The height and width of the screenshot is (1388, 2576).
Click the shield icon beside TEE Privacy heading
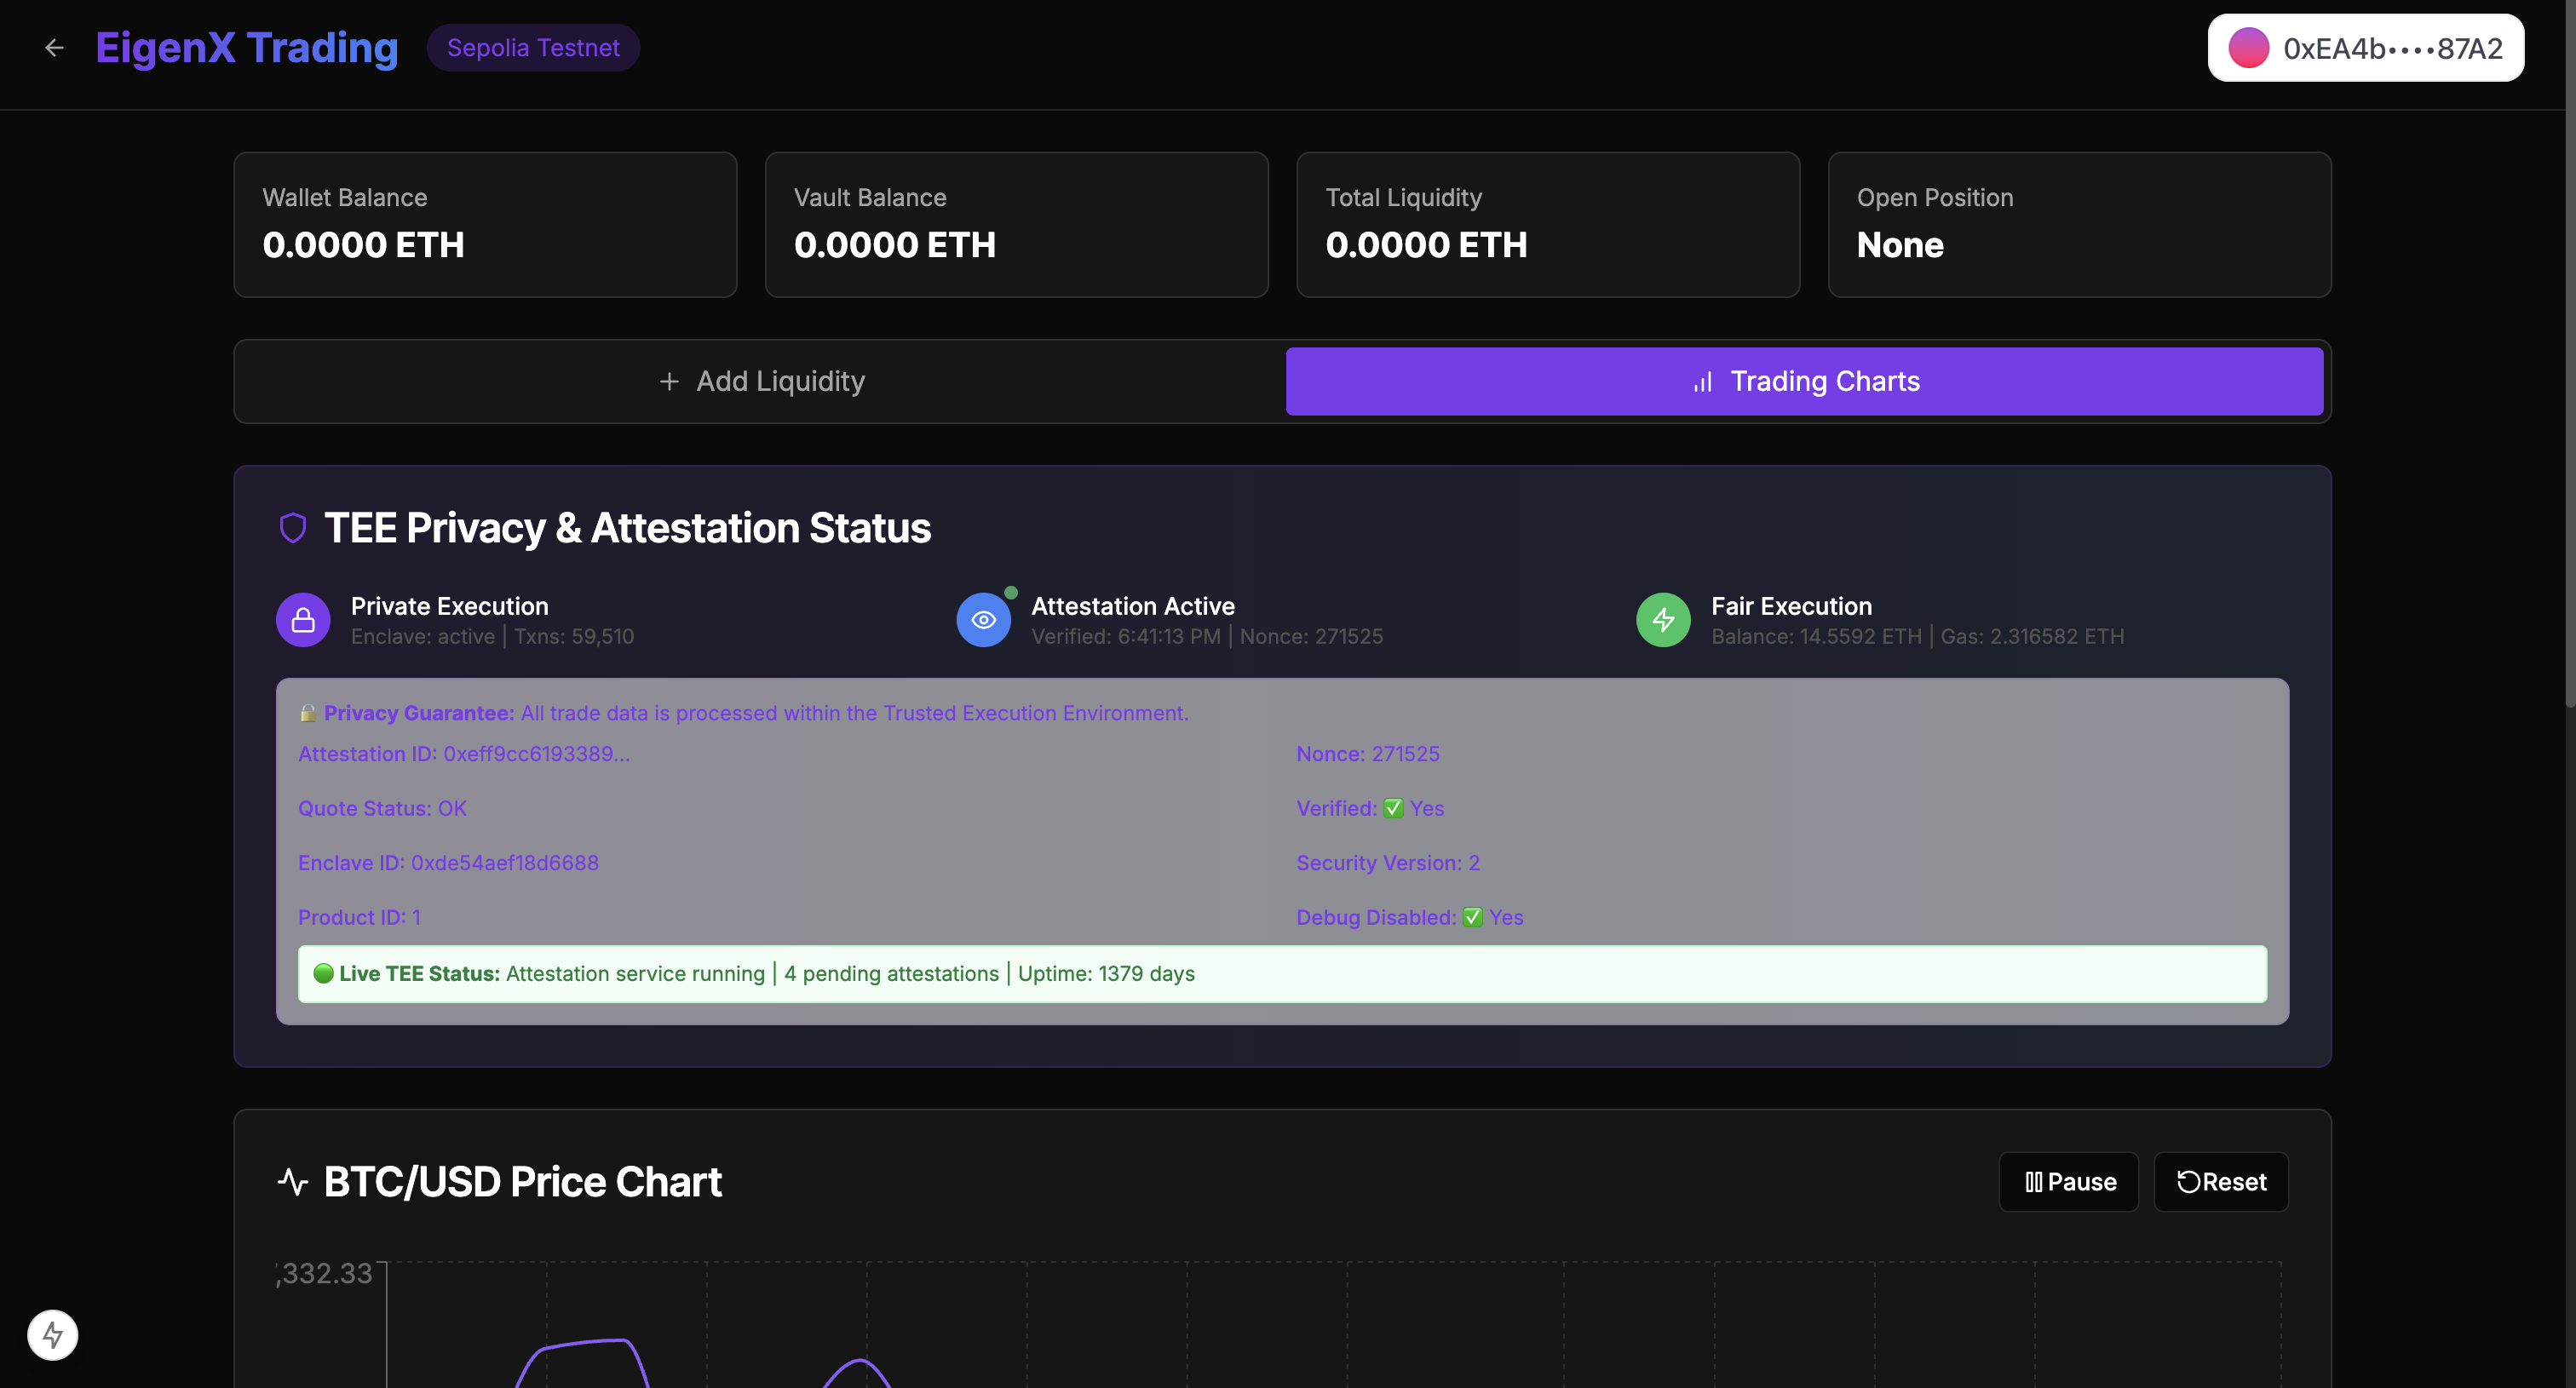coord(292,528)
